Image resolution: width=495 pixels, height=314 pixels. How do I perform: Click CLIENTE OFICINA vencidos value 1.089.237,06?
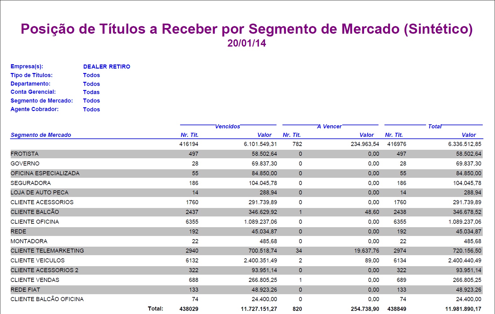(x=260, y=222)
